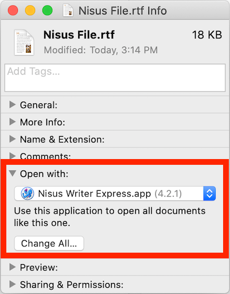230x294 pixels.
Task: Click the large Nisus File.rtf file thumbnail
Action: (x=24, y=42)
